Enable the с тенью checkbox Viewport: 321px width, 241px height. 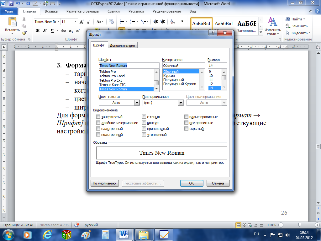click(x=144, y=117)
